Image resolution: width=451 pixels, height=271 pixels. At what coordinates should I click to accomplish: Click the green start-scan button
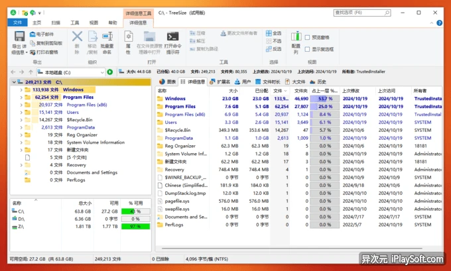click(110, 72)
